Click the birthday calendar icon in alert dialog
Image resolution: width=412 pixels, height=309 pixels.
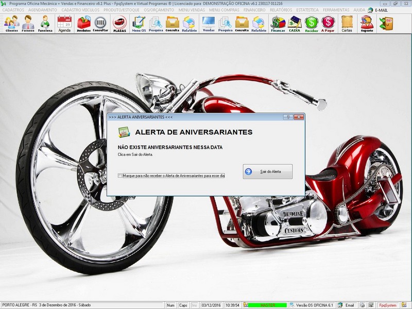124,132
